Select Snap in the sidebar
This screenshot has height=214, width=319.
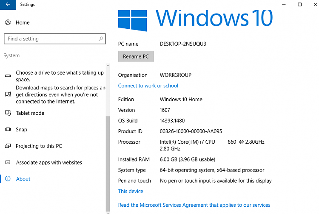click(x=21, y=130)
